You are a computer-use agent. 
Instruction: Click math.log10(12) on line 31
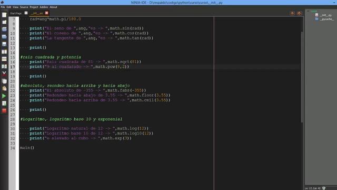click(x=134, y=133)
